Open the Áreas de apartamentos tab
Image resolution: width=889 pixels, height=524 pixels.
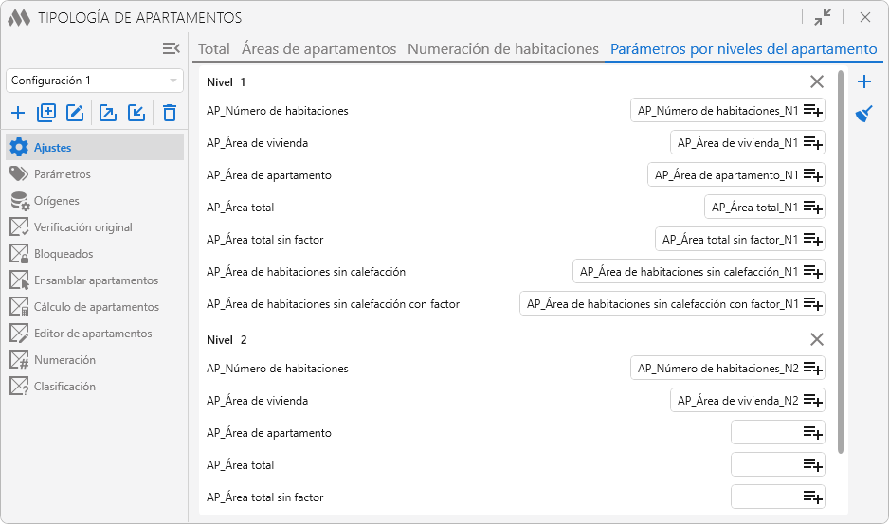(x=318, y=48)
